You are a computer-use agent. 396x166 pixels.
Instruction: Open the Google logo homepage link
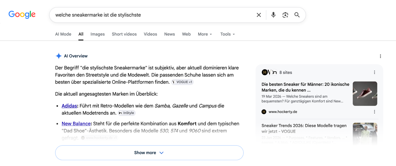click(22, 15)
